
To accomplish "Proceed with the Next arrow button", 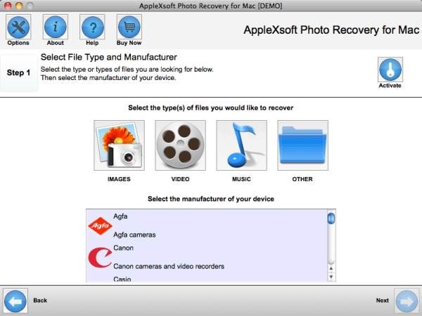I will tap(407, 301).
